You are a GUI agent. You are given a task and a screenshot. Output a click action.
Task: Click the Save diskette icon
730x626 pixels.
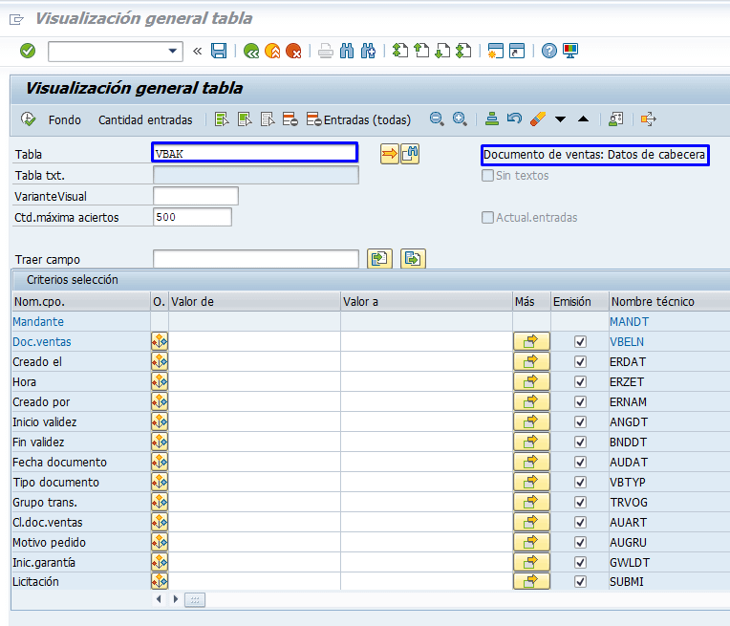(x=219, y=51)
